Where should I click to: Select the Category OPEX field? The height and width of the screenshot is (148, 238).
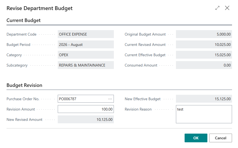click(86, 55)
